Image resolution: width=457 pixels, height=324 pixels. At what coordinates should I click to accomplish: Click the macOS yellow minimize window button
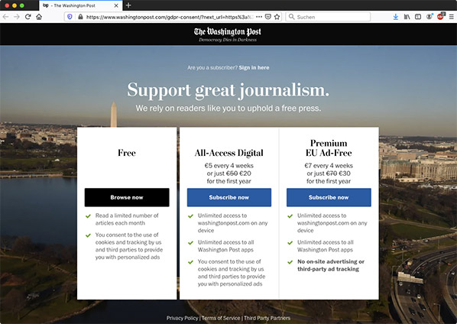(x=15, y=5)
